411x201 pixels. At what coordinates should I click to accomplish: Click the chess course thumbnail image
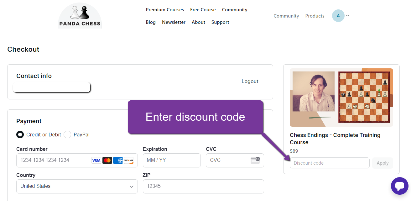pyautogui.click(x=341, y=98)
